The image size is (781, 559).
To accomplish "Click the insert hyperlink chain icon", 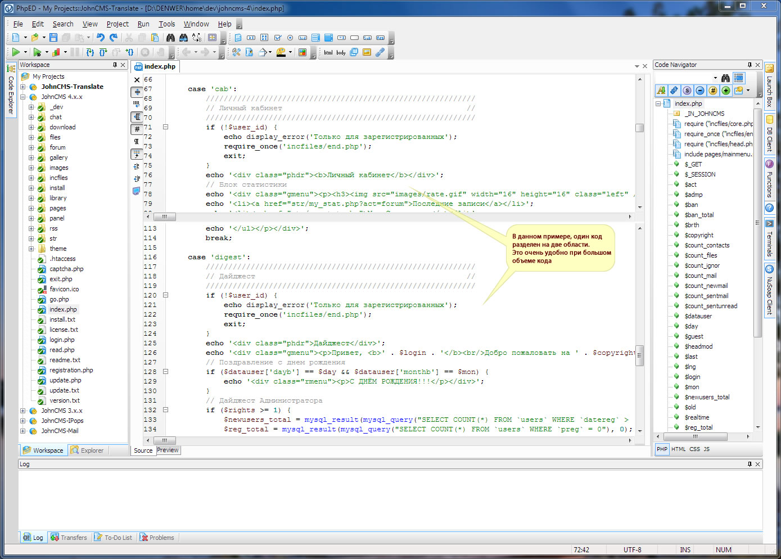I will (380, 52).
